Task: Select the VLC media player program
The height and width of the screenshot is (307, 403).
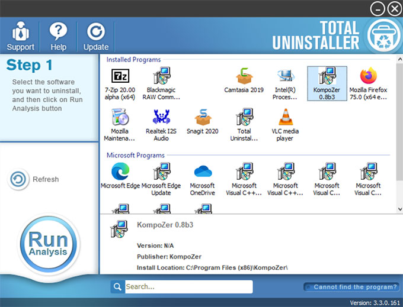Action: click(285, 125)
